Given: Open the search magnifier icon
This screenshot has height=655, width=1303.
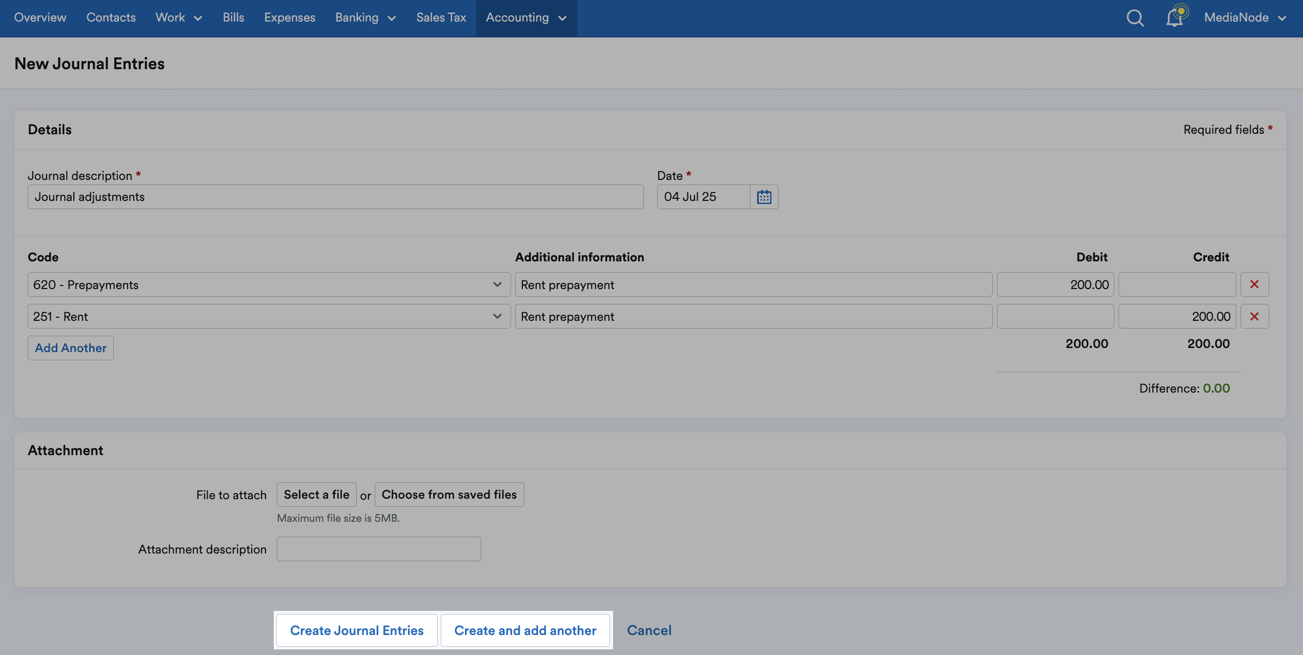Looking at the screenshot, I should tap(1135, 18).
